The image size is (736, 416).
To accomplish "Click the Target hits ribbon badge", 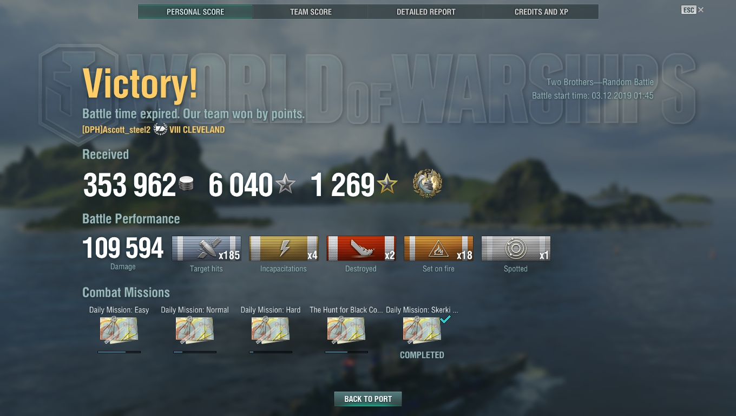I will point(206,248).
